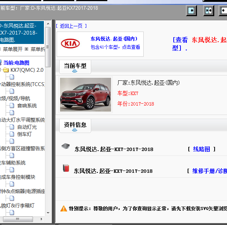Click the document icon beside 音响系统
Screen dimensions: 227x225
(12, 106)
